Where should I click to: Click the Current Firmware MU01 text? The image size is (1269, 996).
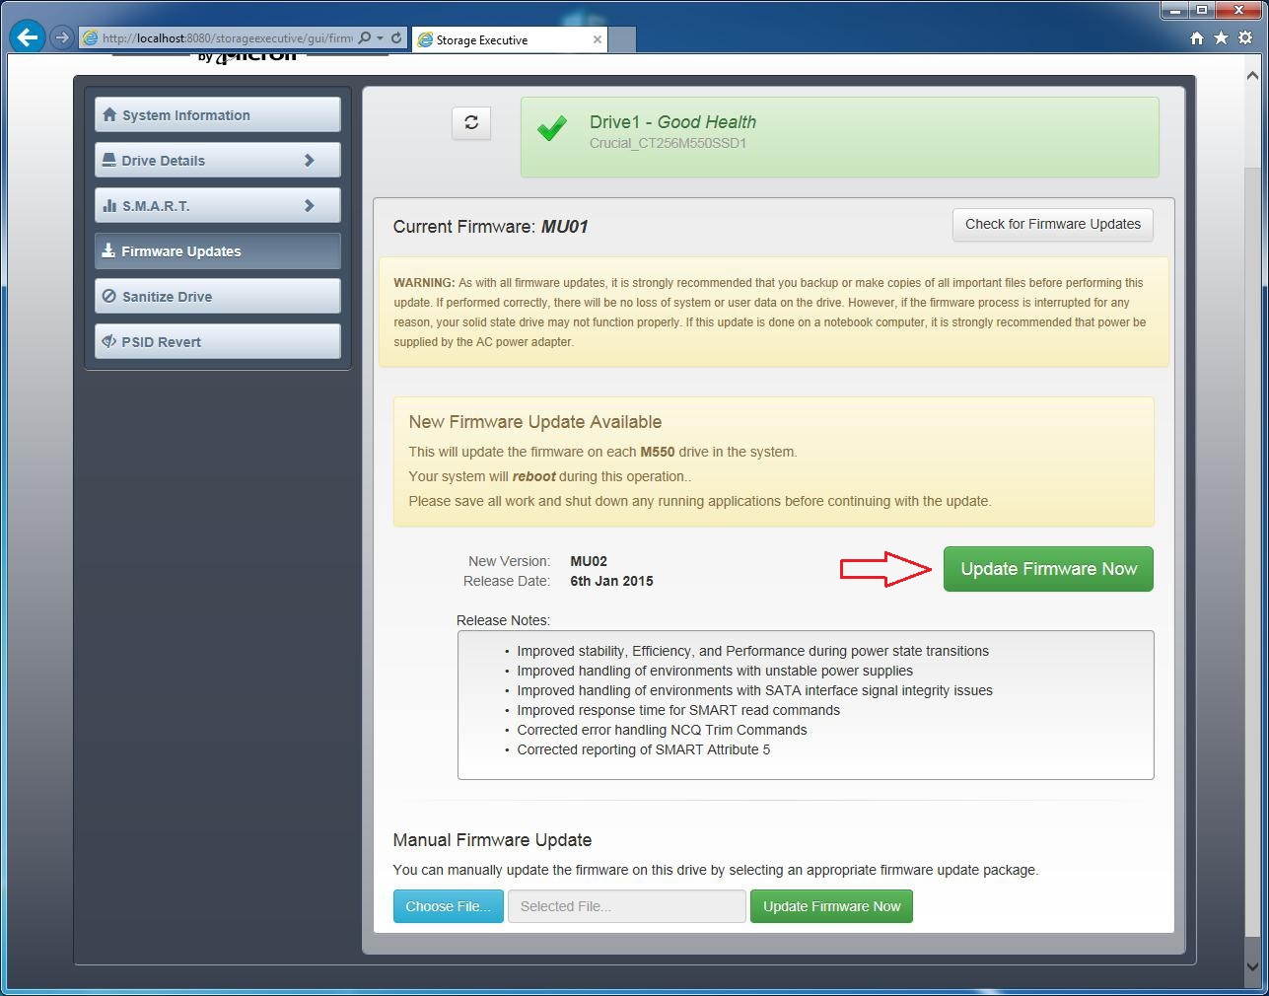tap(490, 227)
